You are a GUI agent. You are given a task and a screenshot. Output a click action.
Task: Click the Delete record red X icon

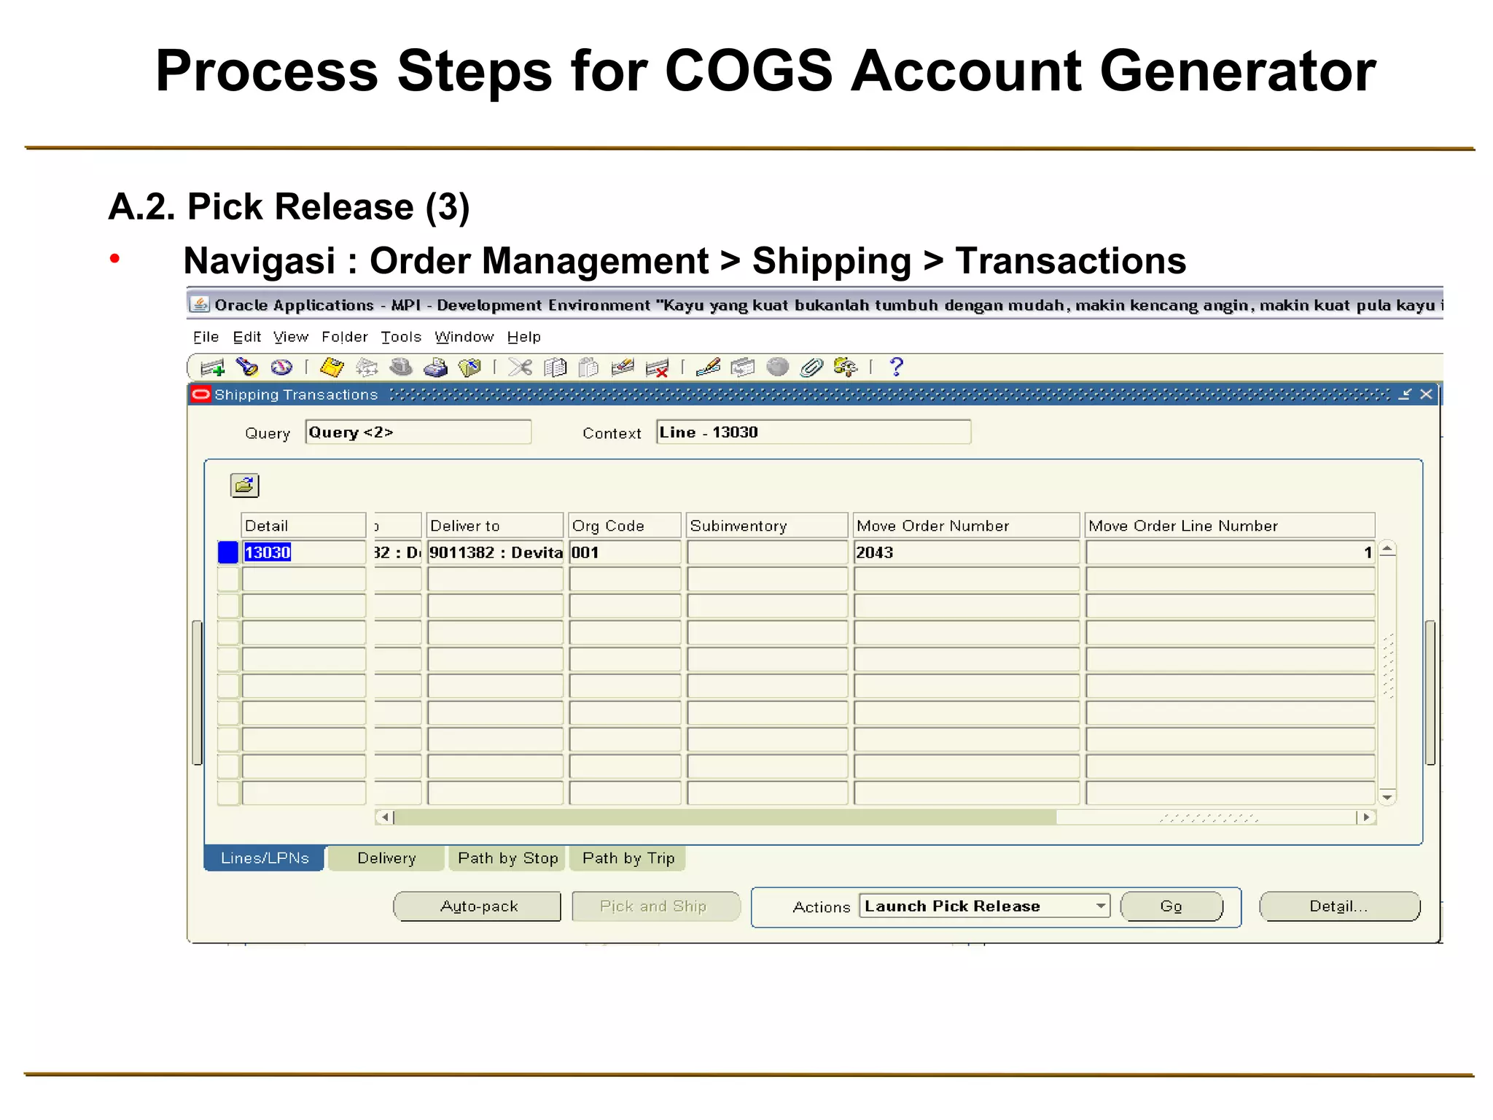pyautogui.click(x=657, y=367)
